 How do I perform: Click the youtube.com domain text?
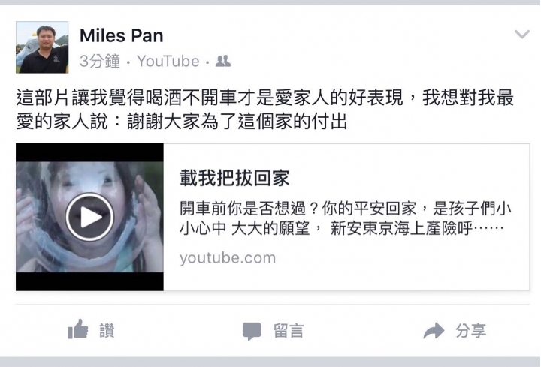[x=228, y=257]
